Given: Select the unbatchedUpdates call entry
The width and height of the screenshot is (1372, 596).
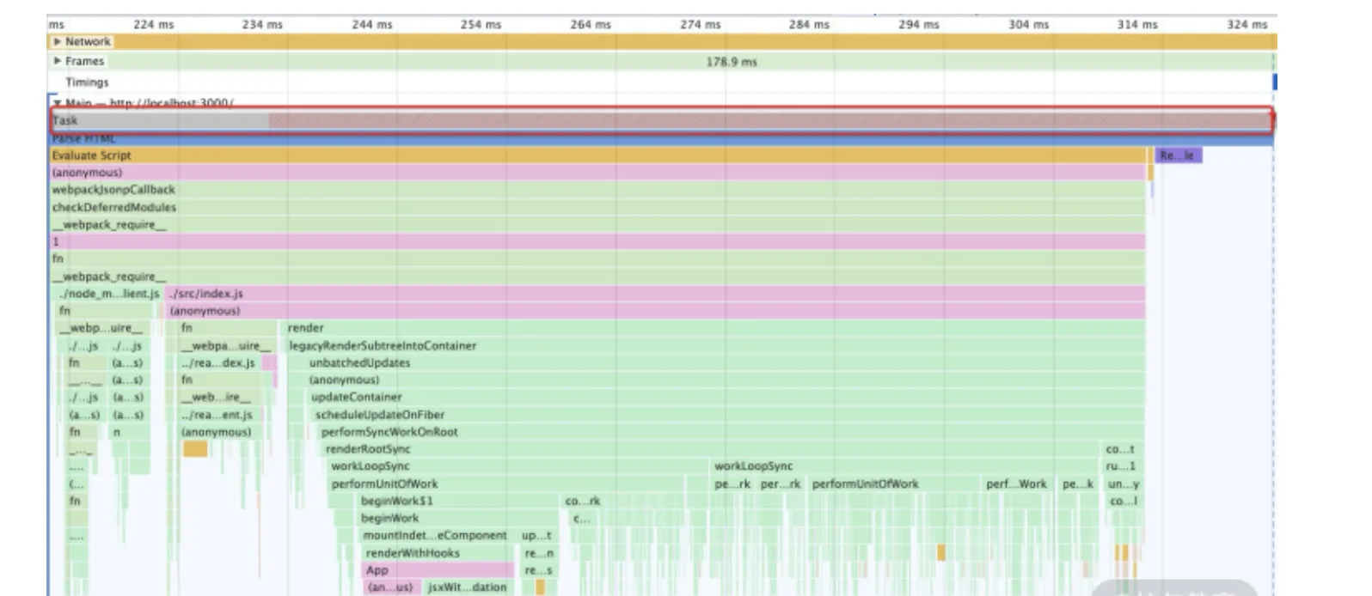Looking at the screenshot, I should coord(359,363).
